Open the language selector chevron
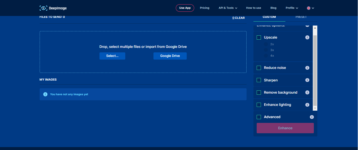Screen dimensions: 358x150 (x=313, y=8)
